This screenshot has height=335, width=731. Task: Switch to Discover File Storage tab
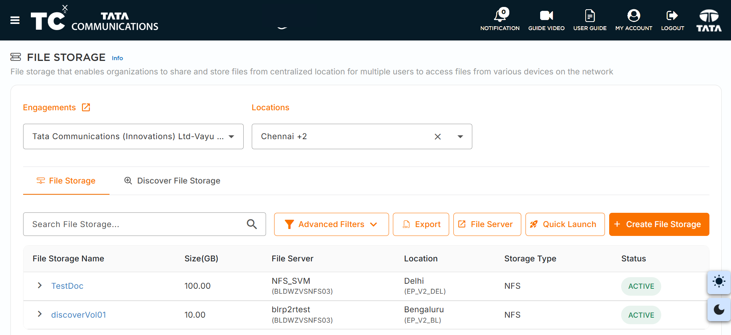172,181
